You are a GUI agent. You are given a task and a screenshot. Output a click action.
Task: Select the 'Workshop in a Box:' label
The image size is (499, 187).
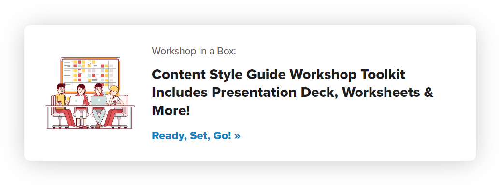click(x=194, y=51)
